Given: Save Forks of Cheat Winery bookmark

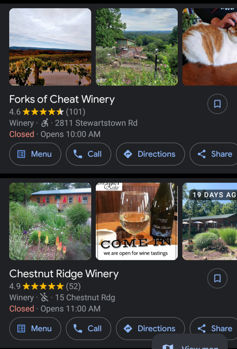Looking at the screenshot, I should pos(217,104).
